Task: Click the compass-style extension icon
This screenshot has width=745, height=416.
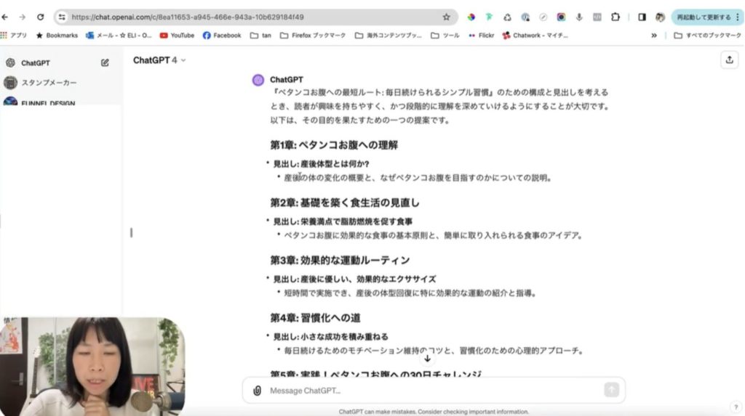Action: [543, 17]
